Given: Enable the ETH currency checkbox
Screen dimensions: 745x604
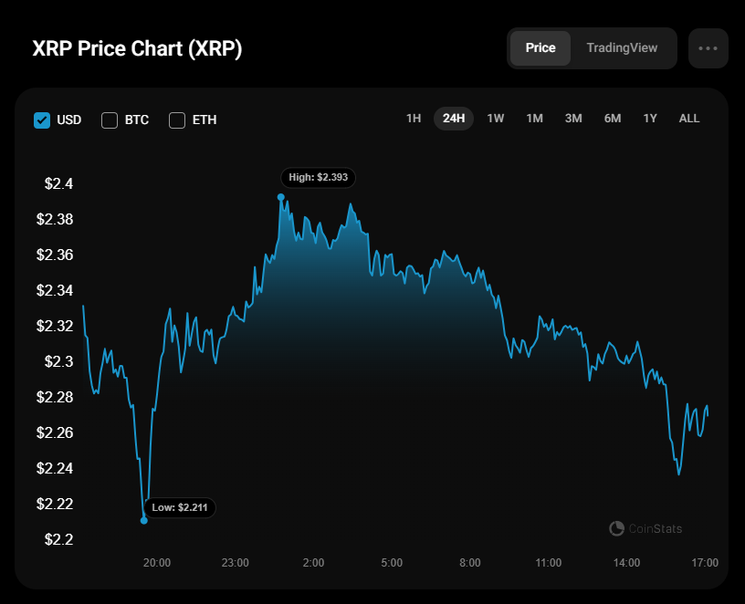Looking at the screenshot, I should pyautogui.click(x=177, y=120).
